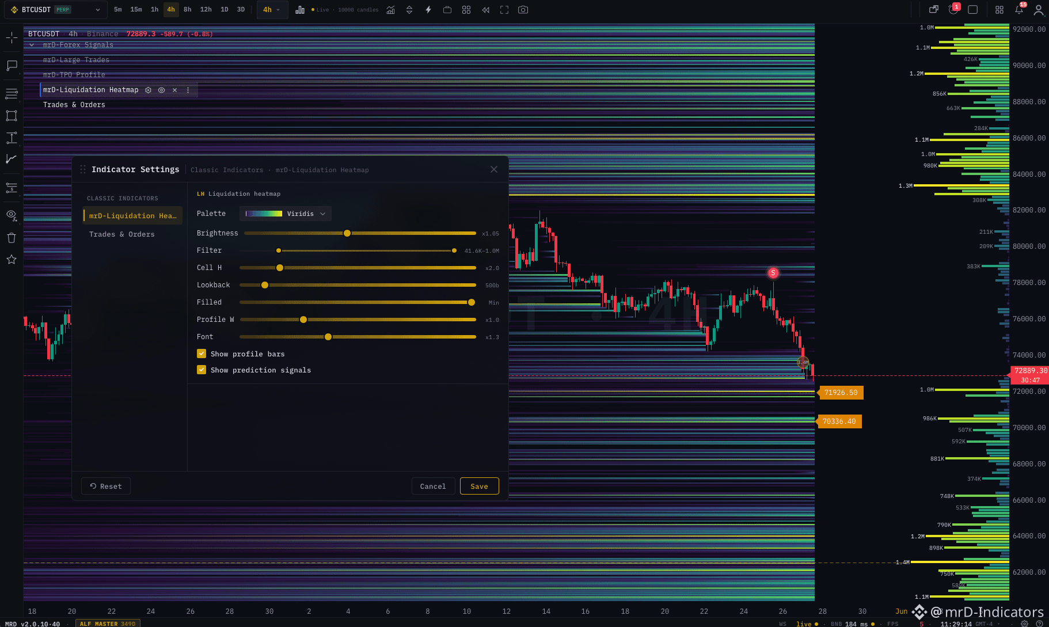Image resolution: width=1049 pixels, height=627 pixels.
Task: Select mrD-Liquidation Heatmap in settings sidebar
Action: point(133,216)
